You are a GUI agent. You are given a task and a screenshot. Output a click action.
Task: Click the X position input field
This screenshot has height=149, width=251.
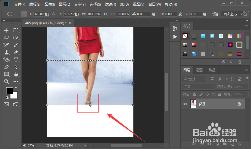(41, 14)
